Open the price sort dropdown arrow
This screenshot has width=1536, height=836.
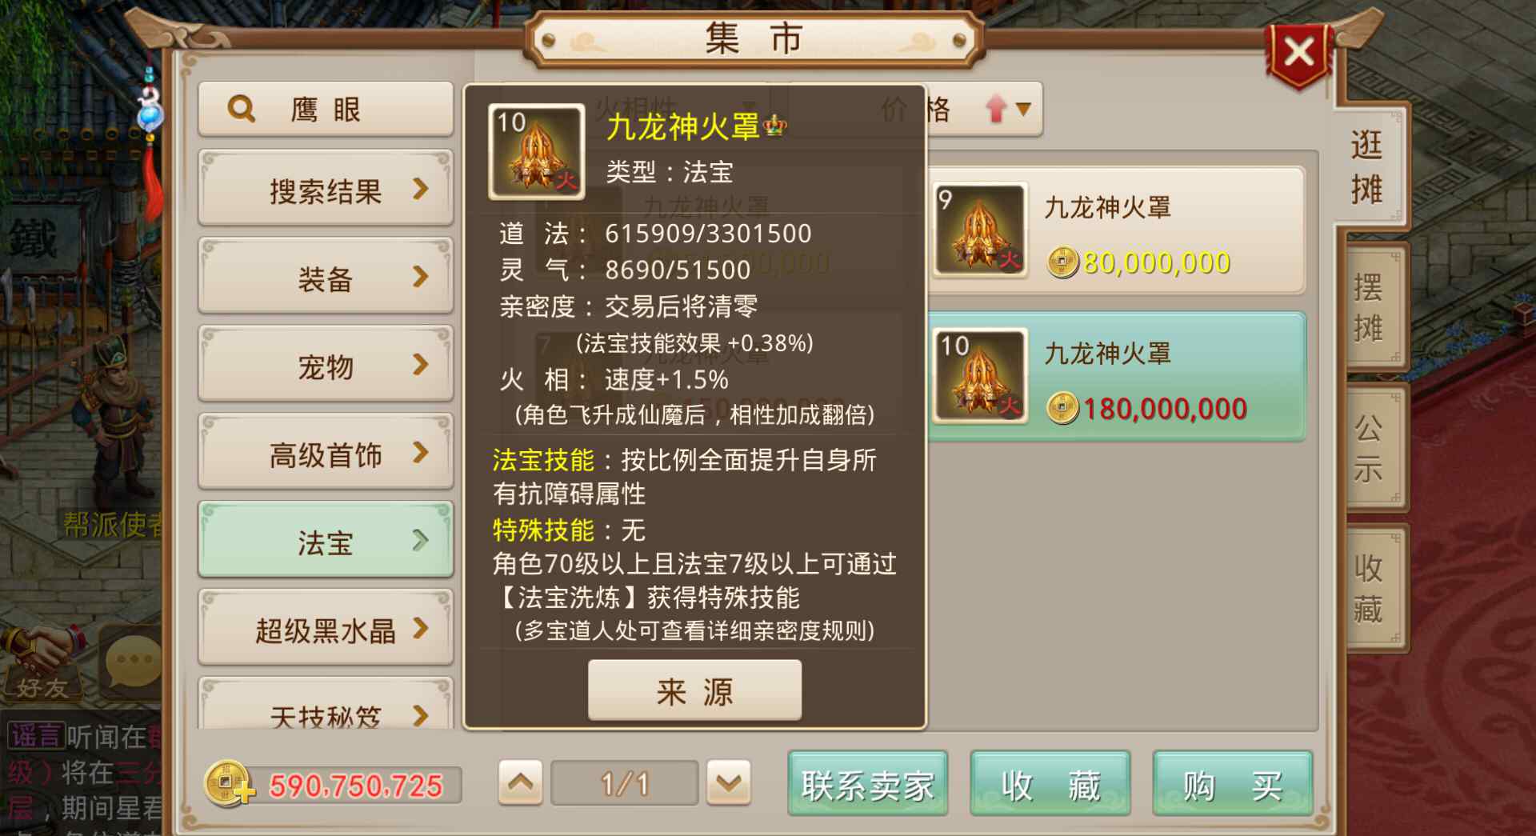(x=1023, y=108)
